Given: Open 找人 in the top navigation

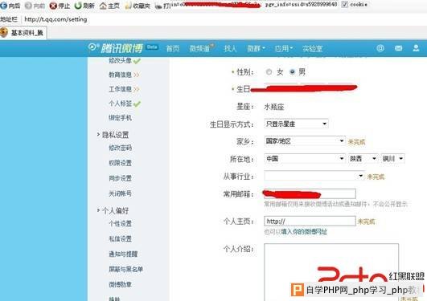Looking at the screenshot, I should pos(230,49).
